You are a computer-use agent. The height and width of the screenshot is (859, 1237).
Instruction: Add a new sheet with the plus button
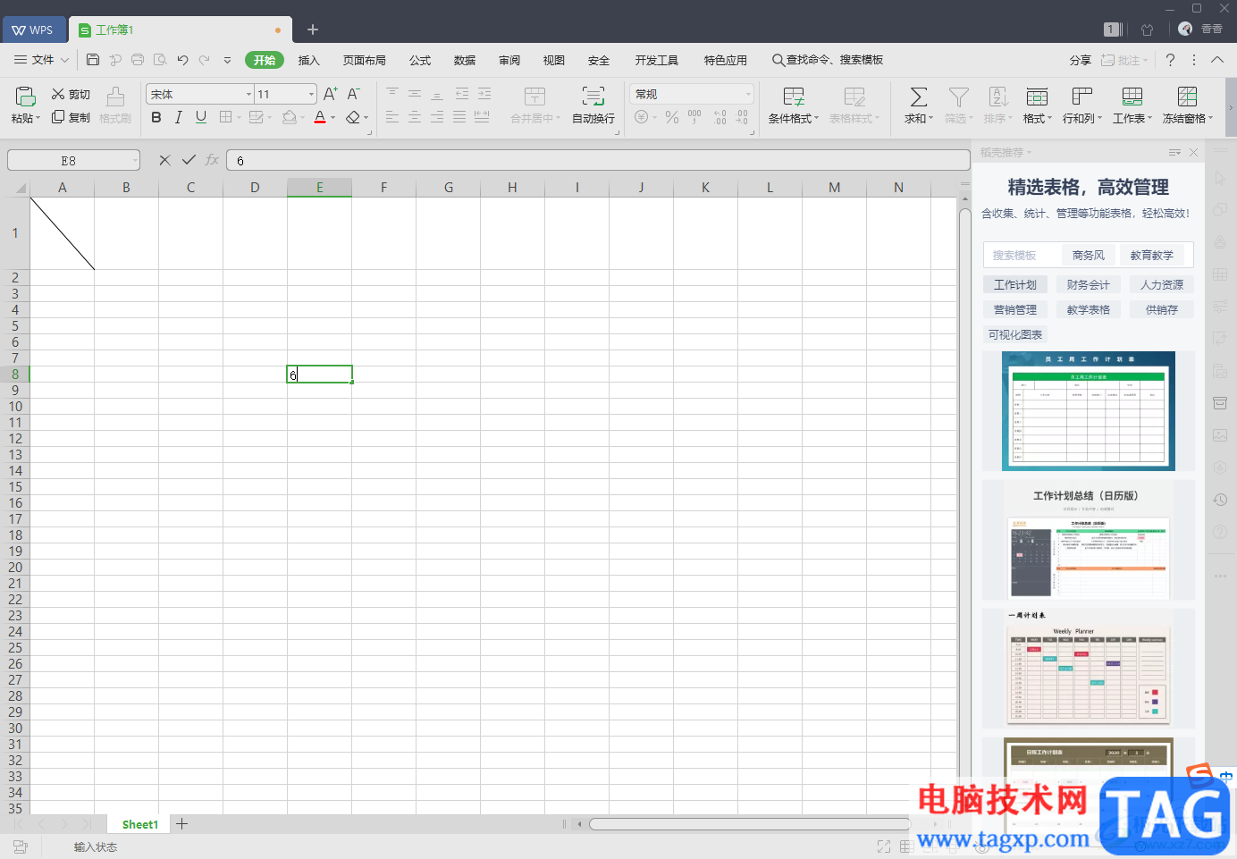click(x=182, y=824)
